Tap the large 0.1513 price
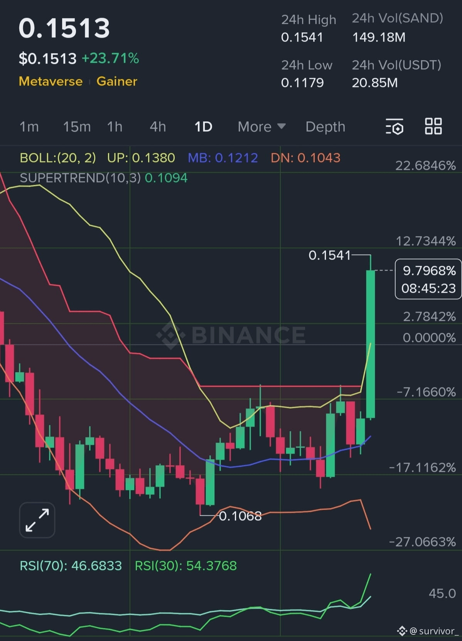462x641 pixels. [x=64, y=28]
